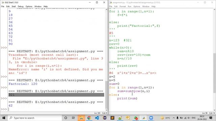Open Google Chrome from the taskbar

tap(89, 118)
